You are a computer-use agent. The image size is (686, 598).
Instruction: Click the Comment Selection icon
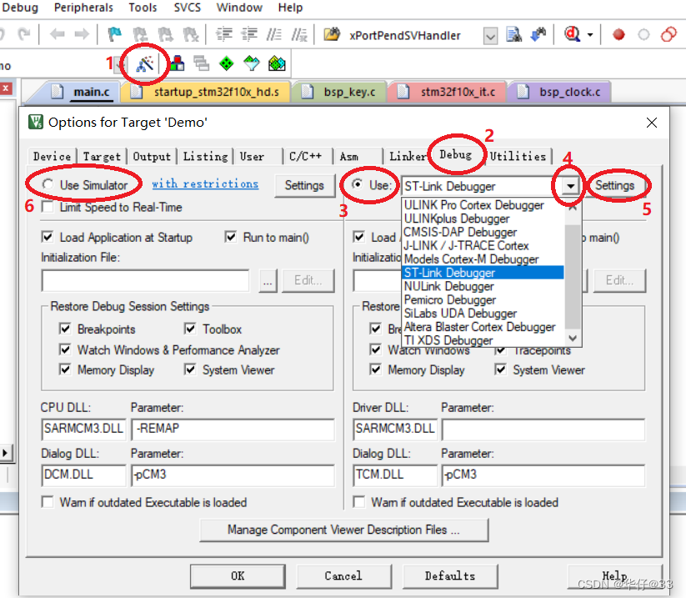tap(274, 34)
